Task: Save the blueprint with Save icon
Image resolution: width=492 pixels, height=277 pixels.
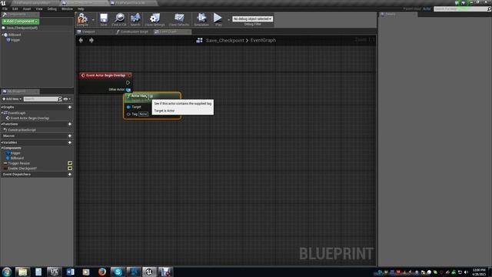Action: (104, 19)
